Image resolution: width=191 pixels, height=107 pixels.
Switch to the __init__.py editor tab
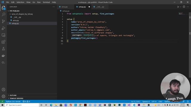pyautogui.click(x=100, y=7)
